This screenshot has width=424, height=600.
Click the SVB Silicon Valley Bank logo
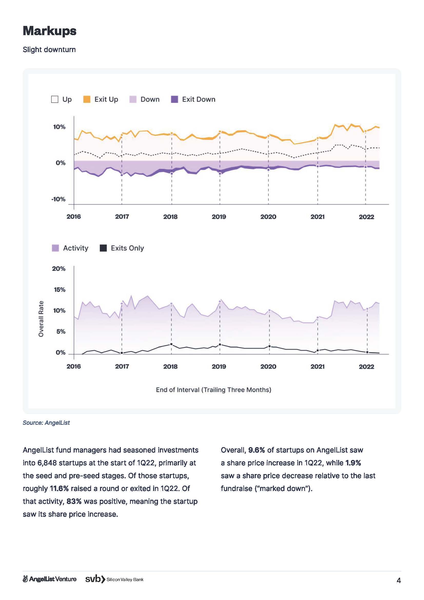pyautogui.click(x=114, y=579)
